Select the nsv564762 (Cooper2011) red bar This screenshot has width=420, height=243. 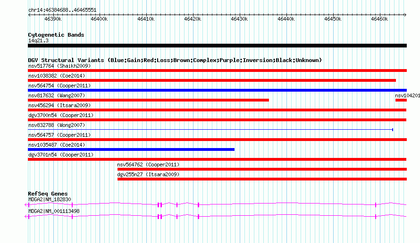(262, 169)
